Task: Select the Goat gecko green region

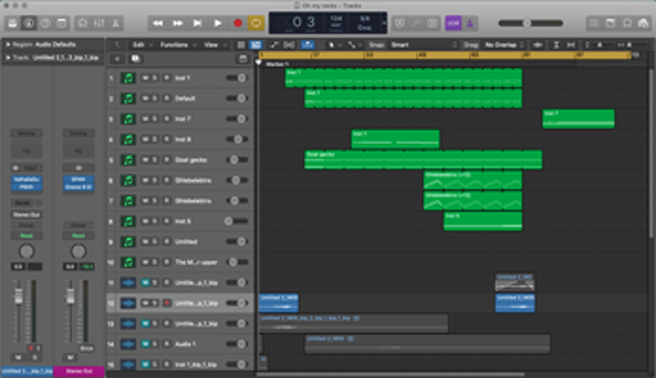Action: [x=423, y=160]
